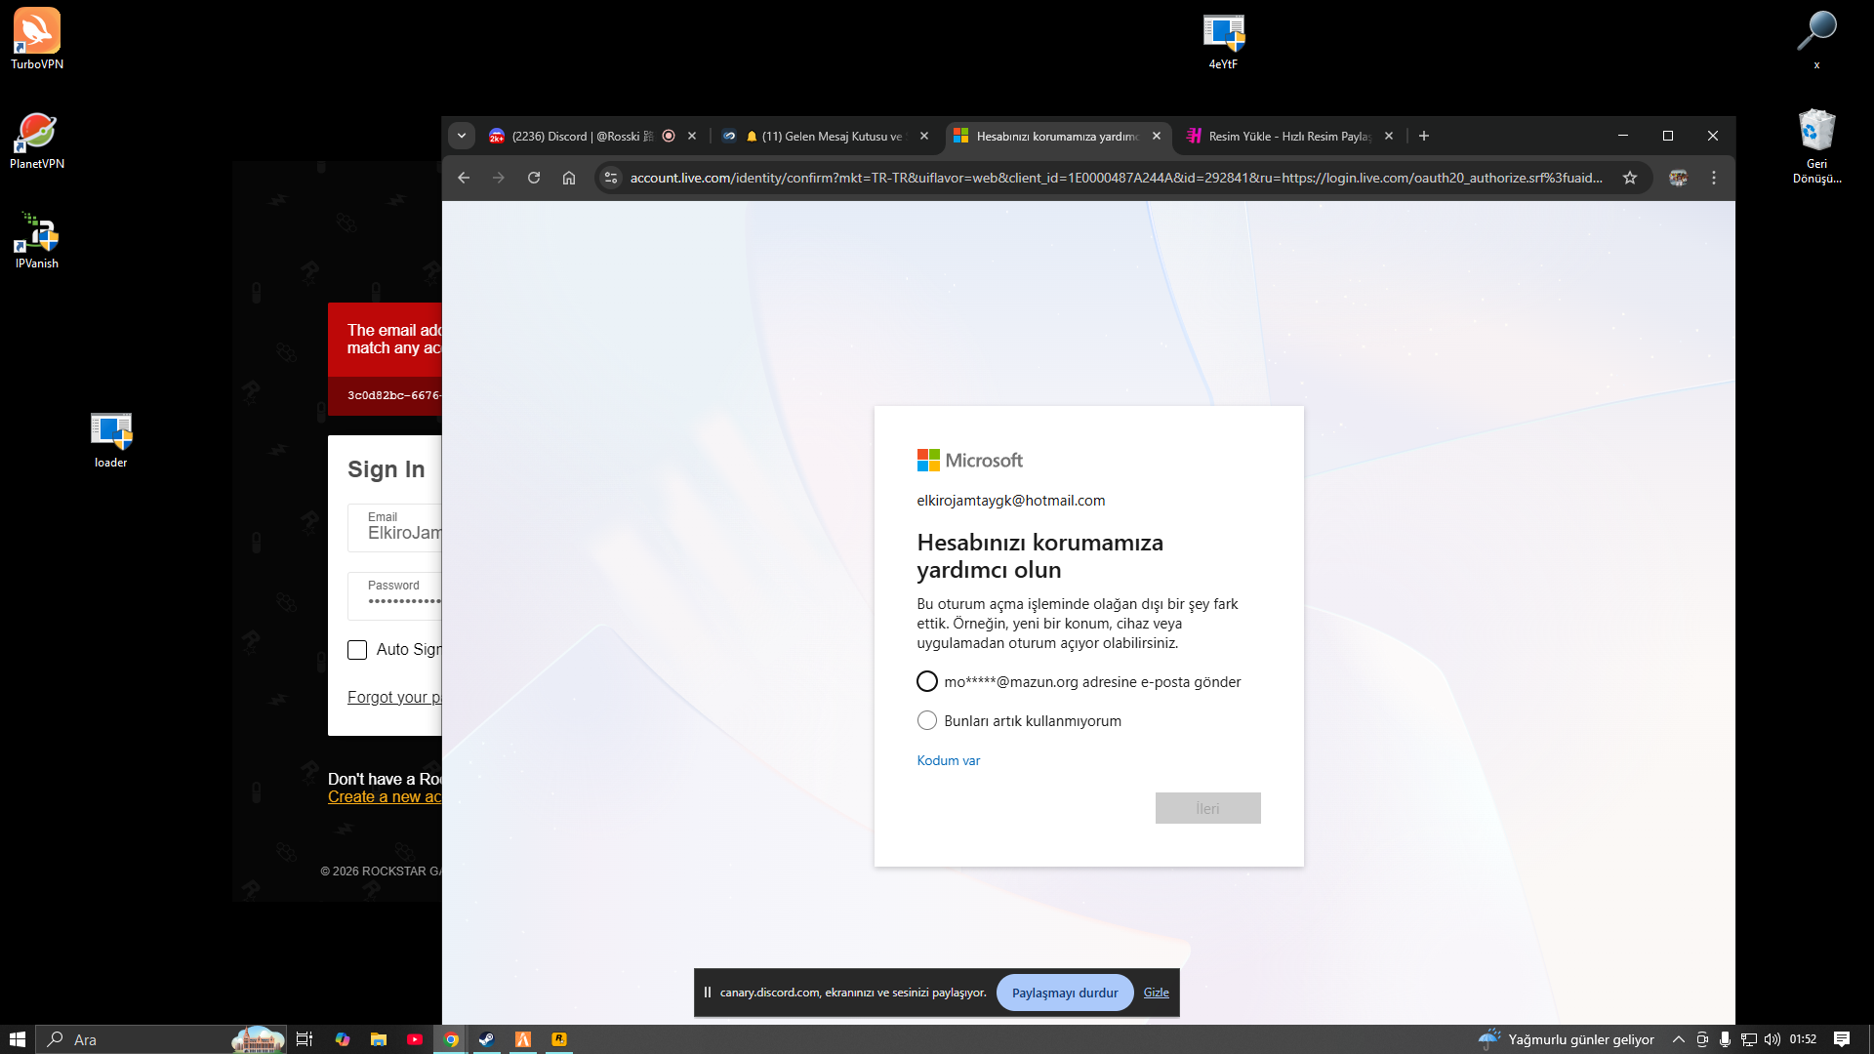
Task: Open the notification center icon
Action: tap(1842, 1039)
